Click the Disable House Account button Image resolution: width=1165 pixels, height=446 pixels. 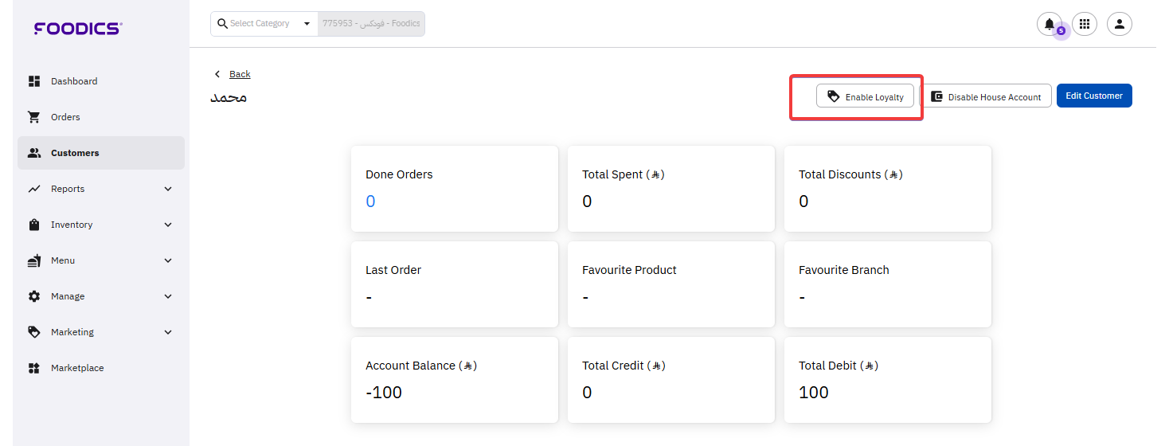tap(986, 96)
